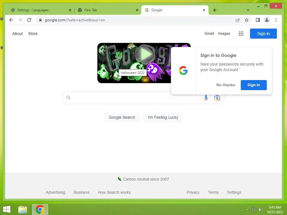The image size is (287, 215).
Task: Open Gmail link
Action: (209, 34)
